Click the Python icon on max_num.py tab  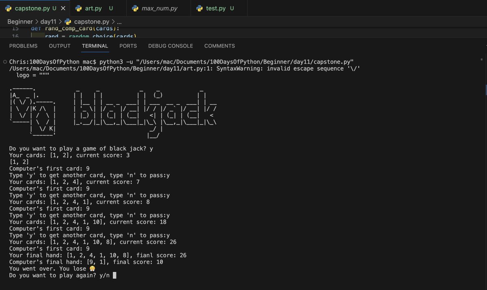point(134,8)
